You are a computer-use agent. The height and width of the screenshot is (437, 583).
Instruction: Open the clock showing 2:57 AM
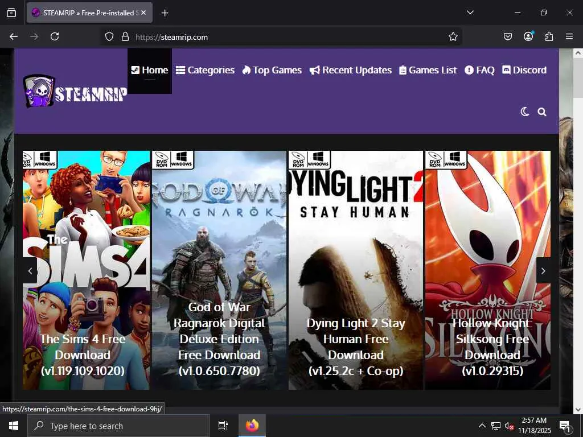(x=534, y=426)
